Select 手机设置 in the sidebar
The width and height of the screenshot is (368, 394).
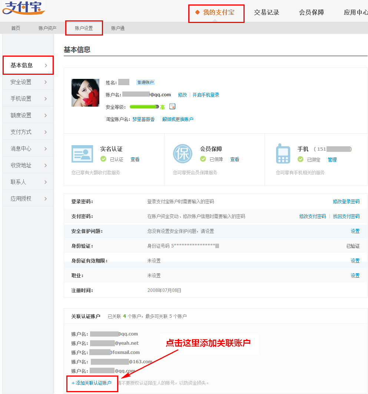[28, 99]
